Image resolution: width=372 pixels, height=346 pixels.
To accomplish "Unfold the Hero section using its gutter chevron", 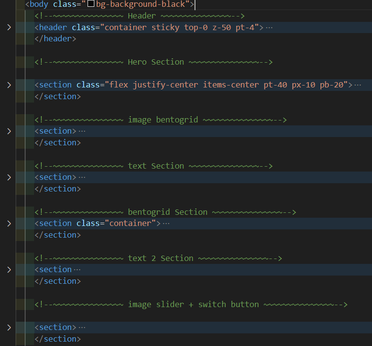I will pyautogui.click(x=9, y=85).
